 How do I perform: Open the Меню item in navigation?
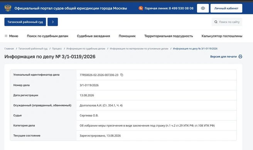pos(13,36)
